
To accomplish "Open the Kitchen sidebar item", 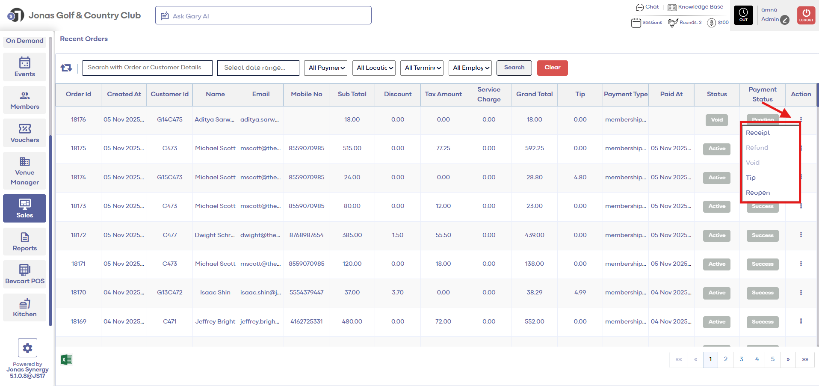I will [25, 307].
